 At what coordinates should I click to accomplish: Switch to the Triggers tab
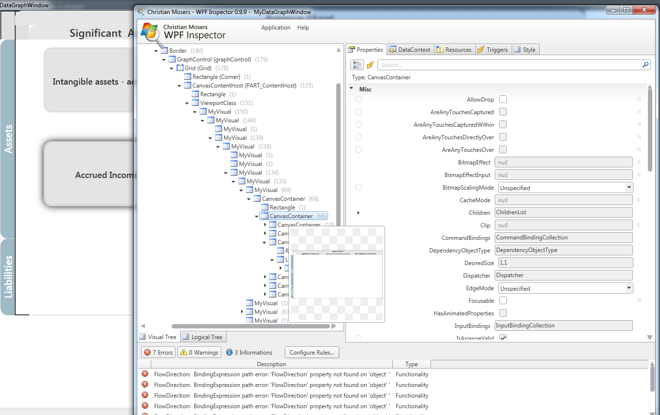(x=493, y=49)
